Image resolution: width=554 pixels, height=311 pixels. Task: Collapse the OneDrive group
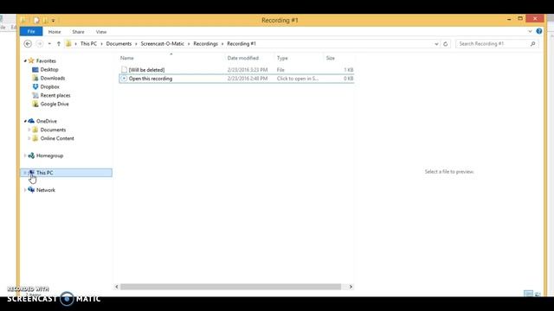coord(25,121)
